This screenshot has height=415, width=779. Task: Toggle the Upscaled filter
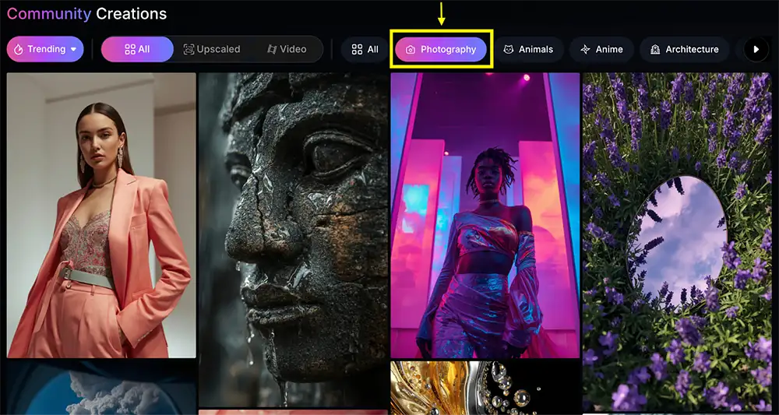211,49
